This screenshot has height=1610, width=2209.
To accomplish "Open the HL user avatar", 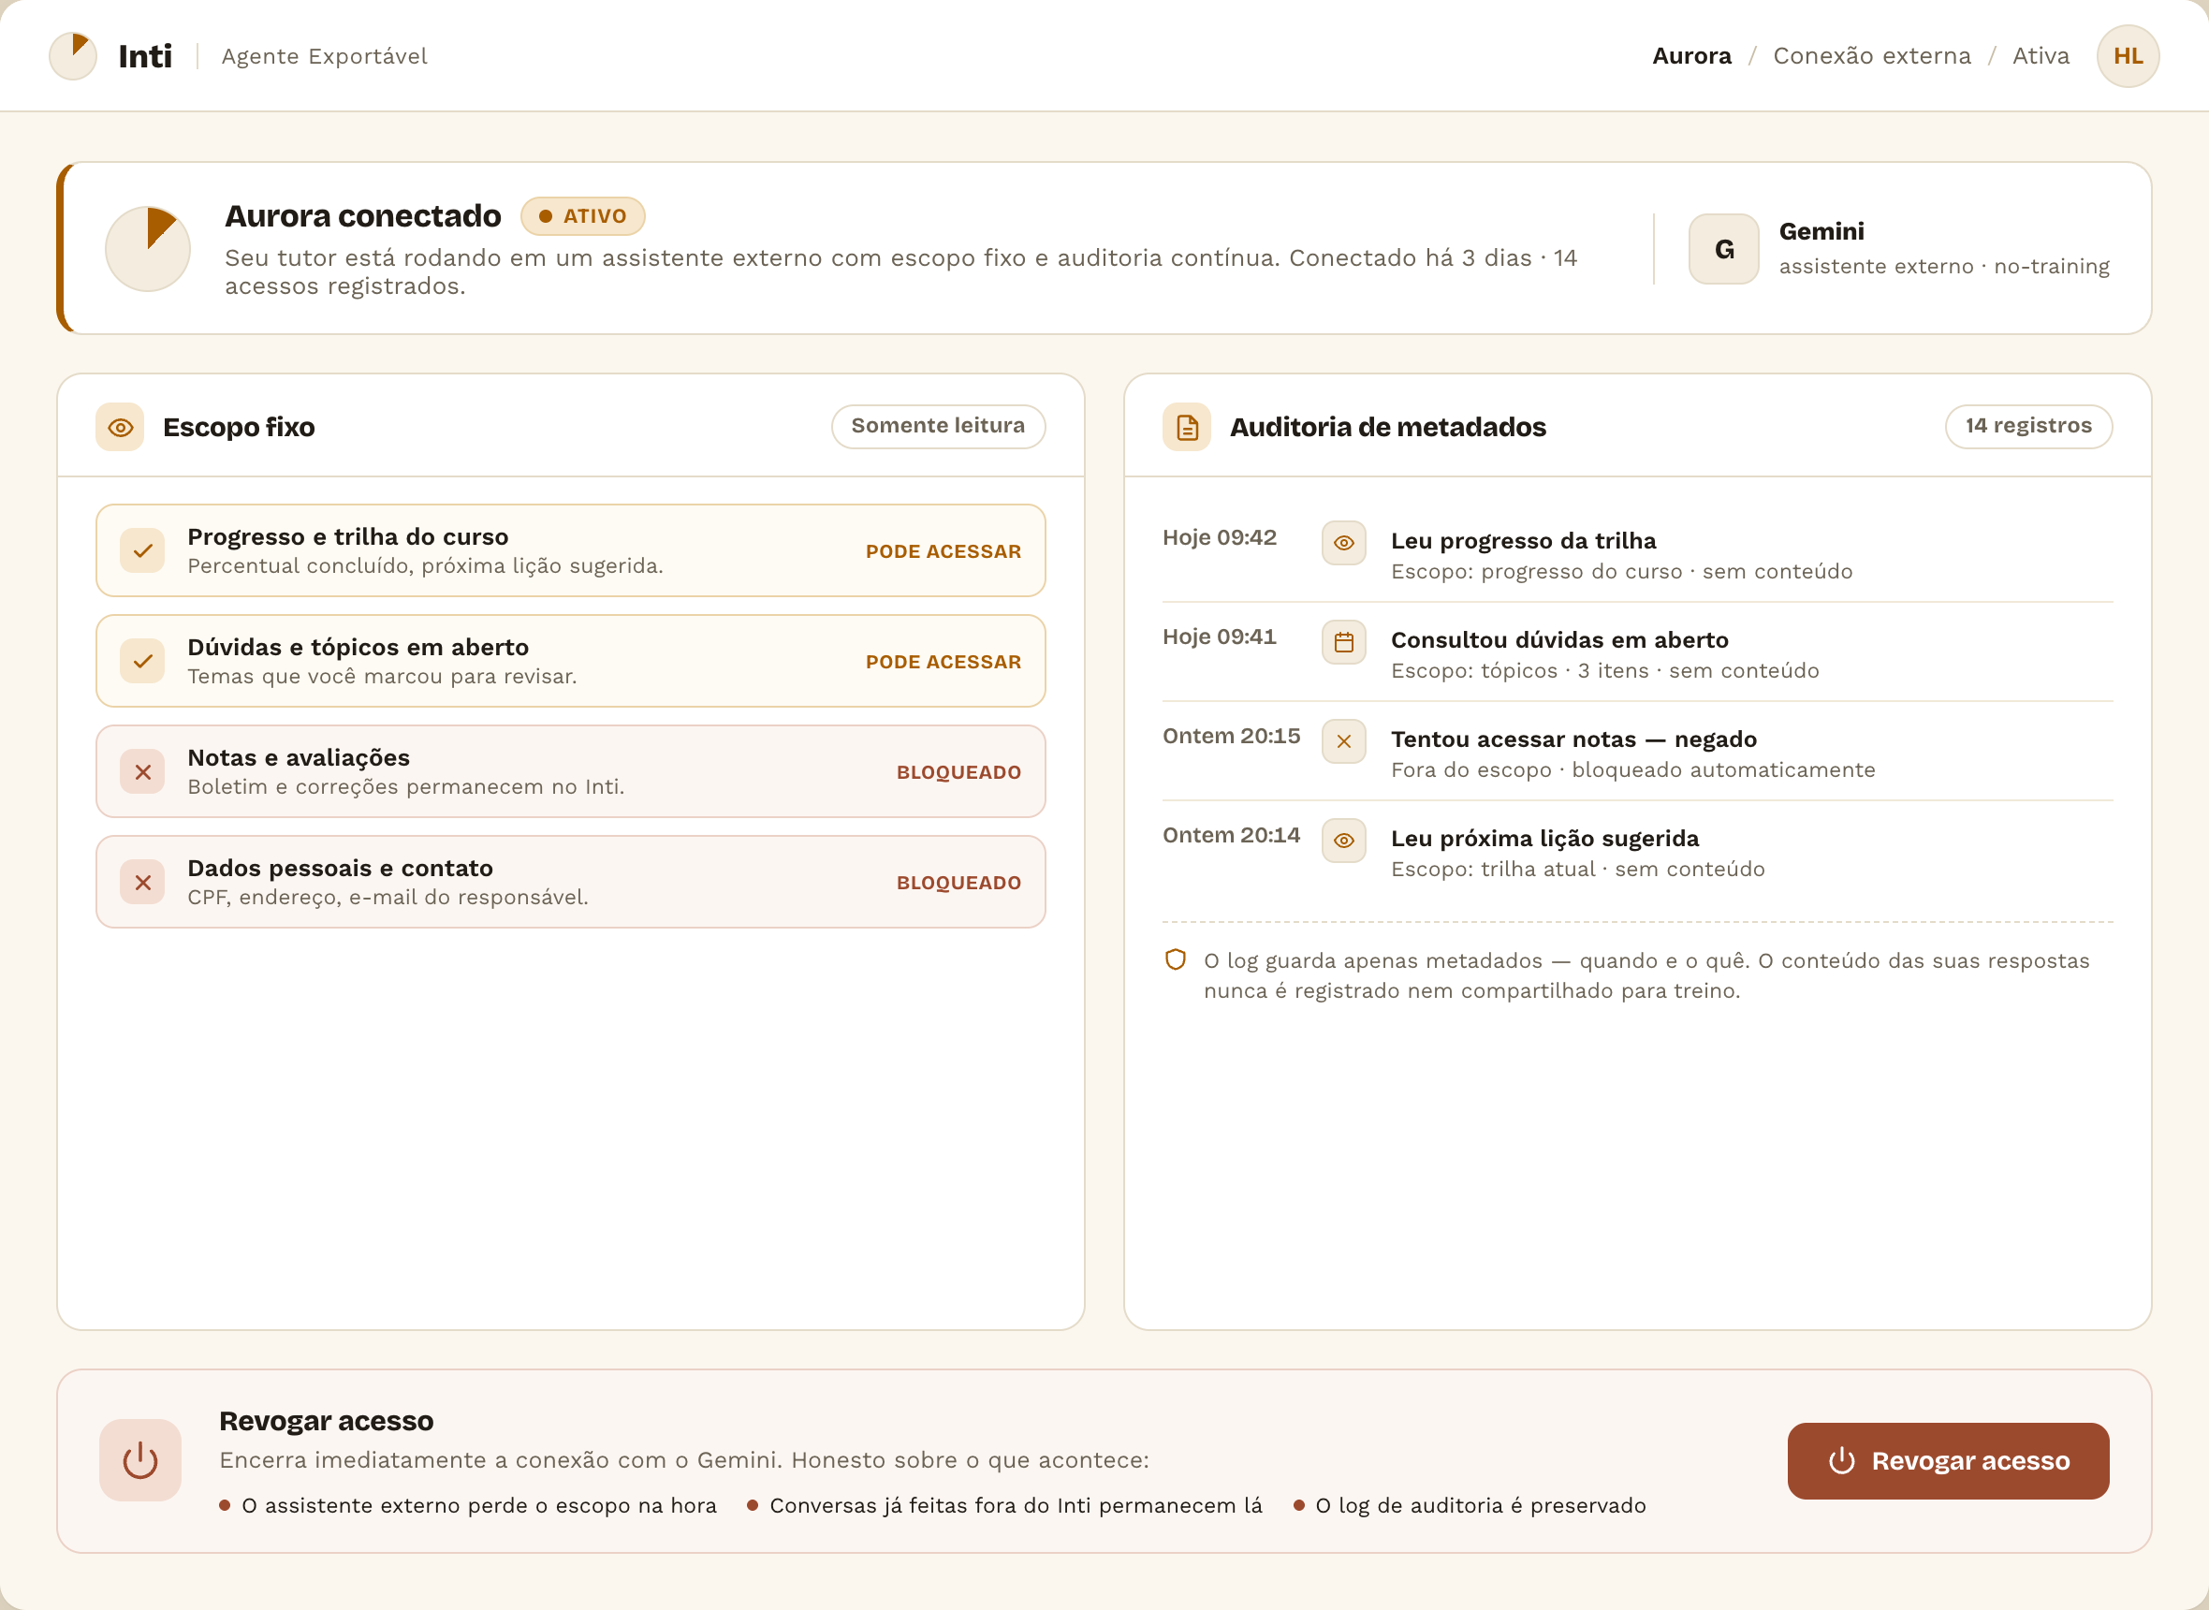I will 2128,55.
